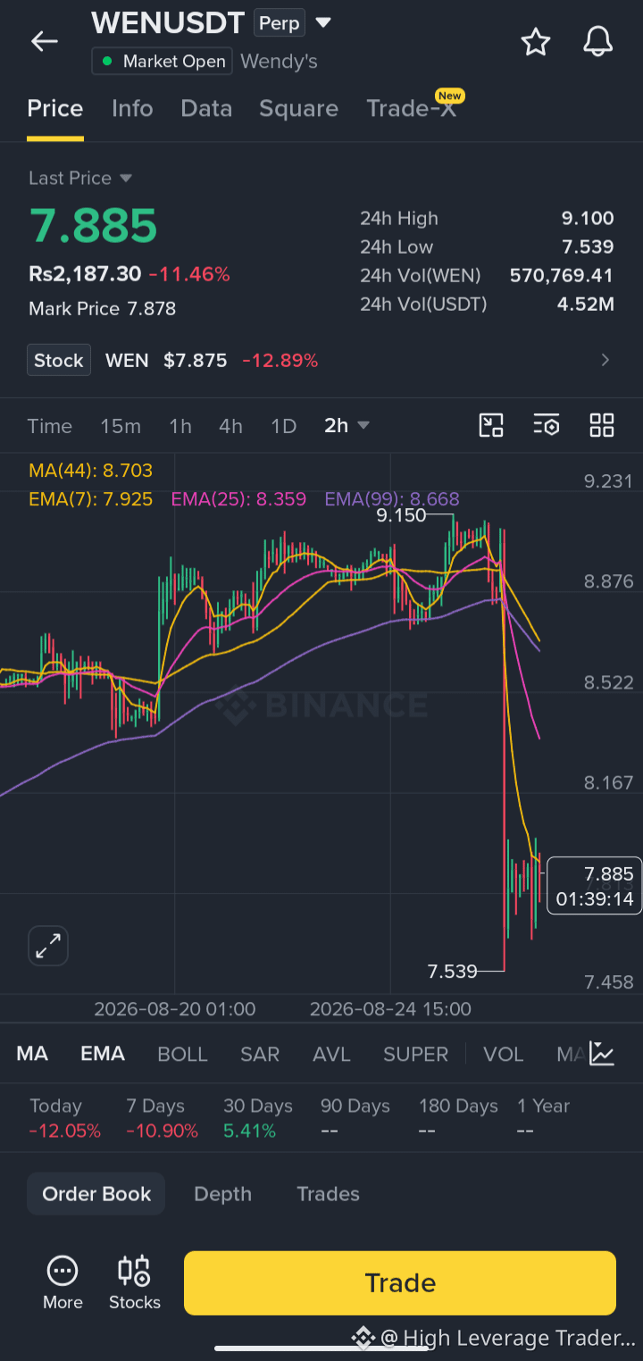Tap the 24h High value 9.100
This screenshot has width=643, height=1361.
(588, 218)
